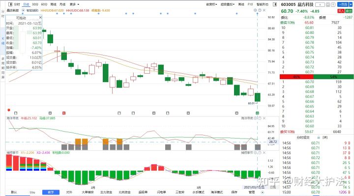Viewport: 354px width, 196px height.
Task: Click the 叠卖10档 value 65.60
Action: click(309, 23)
